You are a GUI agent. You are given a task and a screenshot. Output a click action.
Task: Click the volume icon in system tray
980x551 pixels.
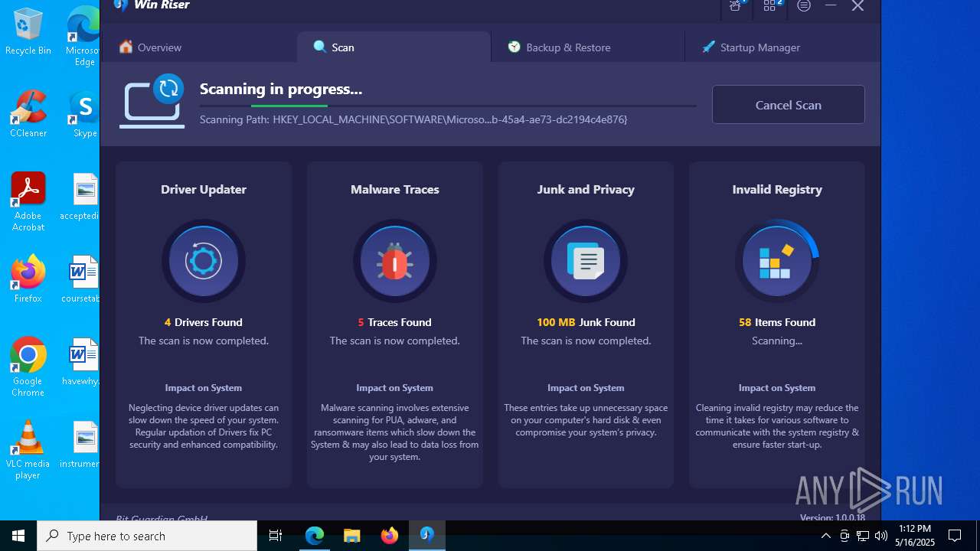[880, 536]
